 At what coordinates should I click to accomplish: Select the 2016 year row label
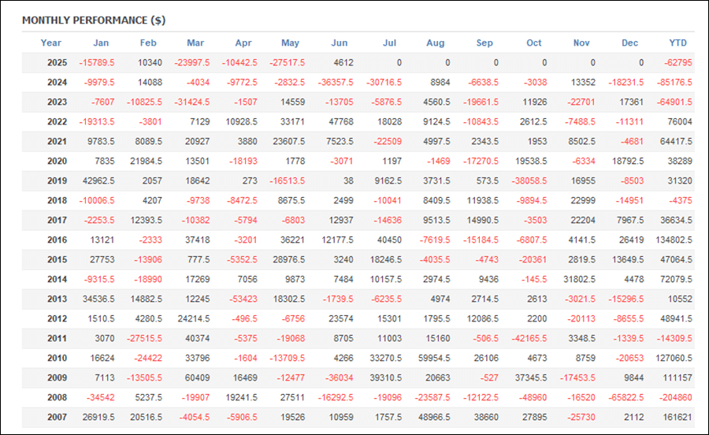[x=57, y=240]
